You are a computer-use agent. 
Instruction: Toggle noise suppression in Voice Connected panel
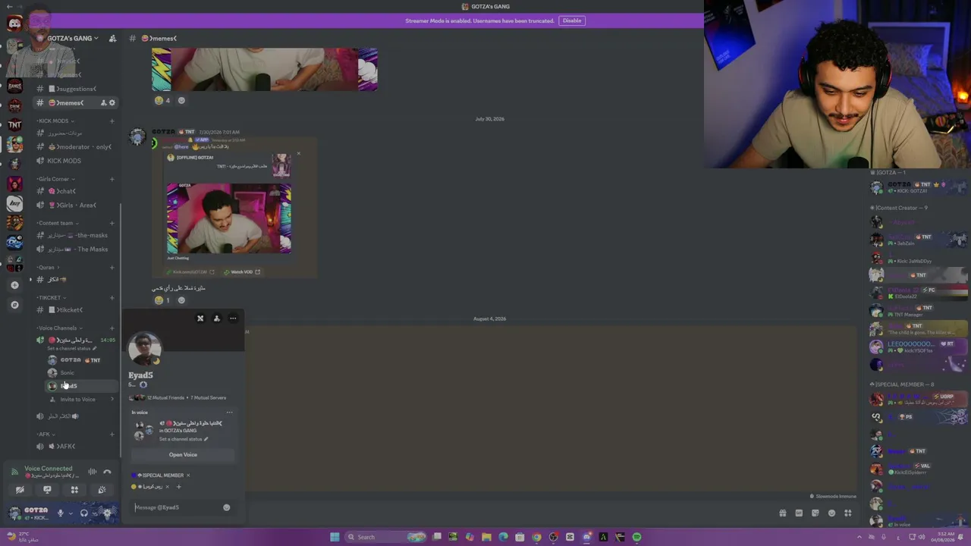tap(93, 471)
